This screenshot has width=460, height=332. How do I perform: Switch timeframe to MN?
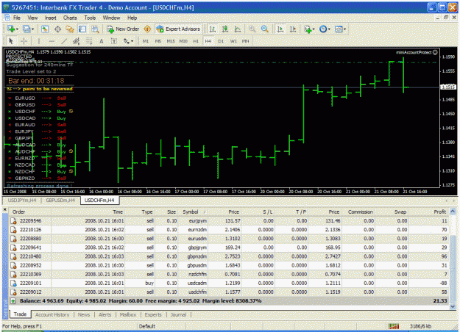pyautogui.click(x=245, y=41)
